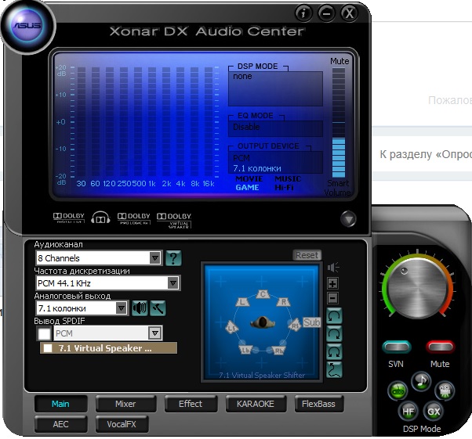Open the PCM SPDIF output dropdown
The width and height of the screenshot is (472, 439).
click(x=108, y=333)
